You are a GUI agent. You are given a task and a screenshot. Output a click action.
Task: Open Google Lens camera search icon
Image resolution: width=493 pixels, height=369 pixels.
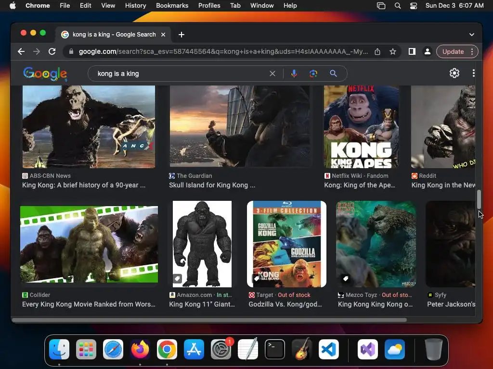[x=313, y=74]
